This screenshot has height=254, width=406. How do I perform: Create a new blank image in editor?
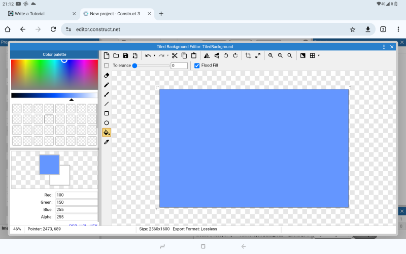pos(107,55)
